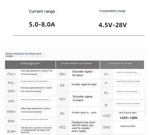Viewport: 150px width, 135px height.
Task: Click the Current range heading
Action: click(42, 11)
